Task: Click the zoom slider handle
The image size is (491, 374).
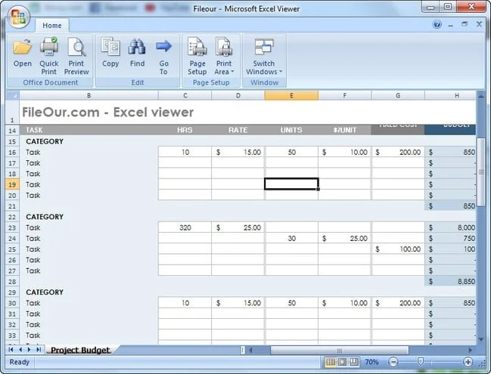Action: point(421,363)
